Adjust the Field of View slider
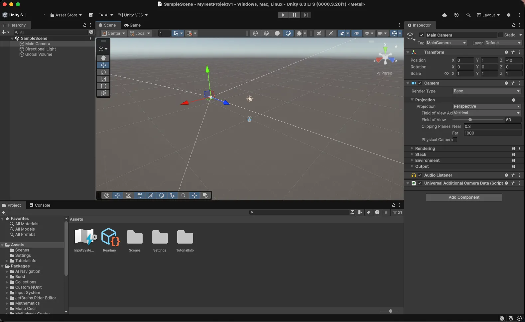This screenshot has width=525, height=322. (x=478, y=120)
